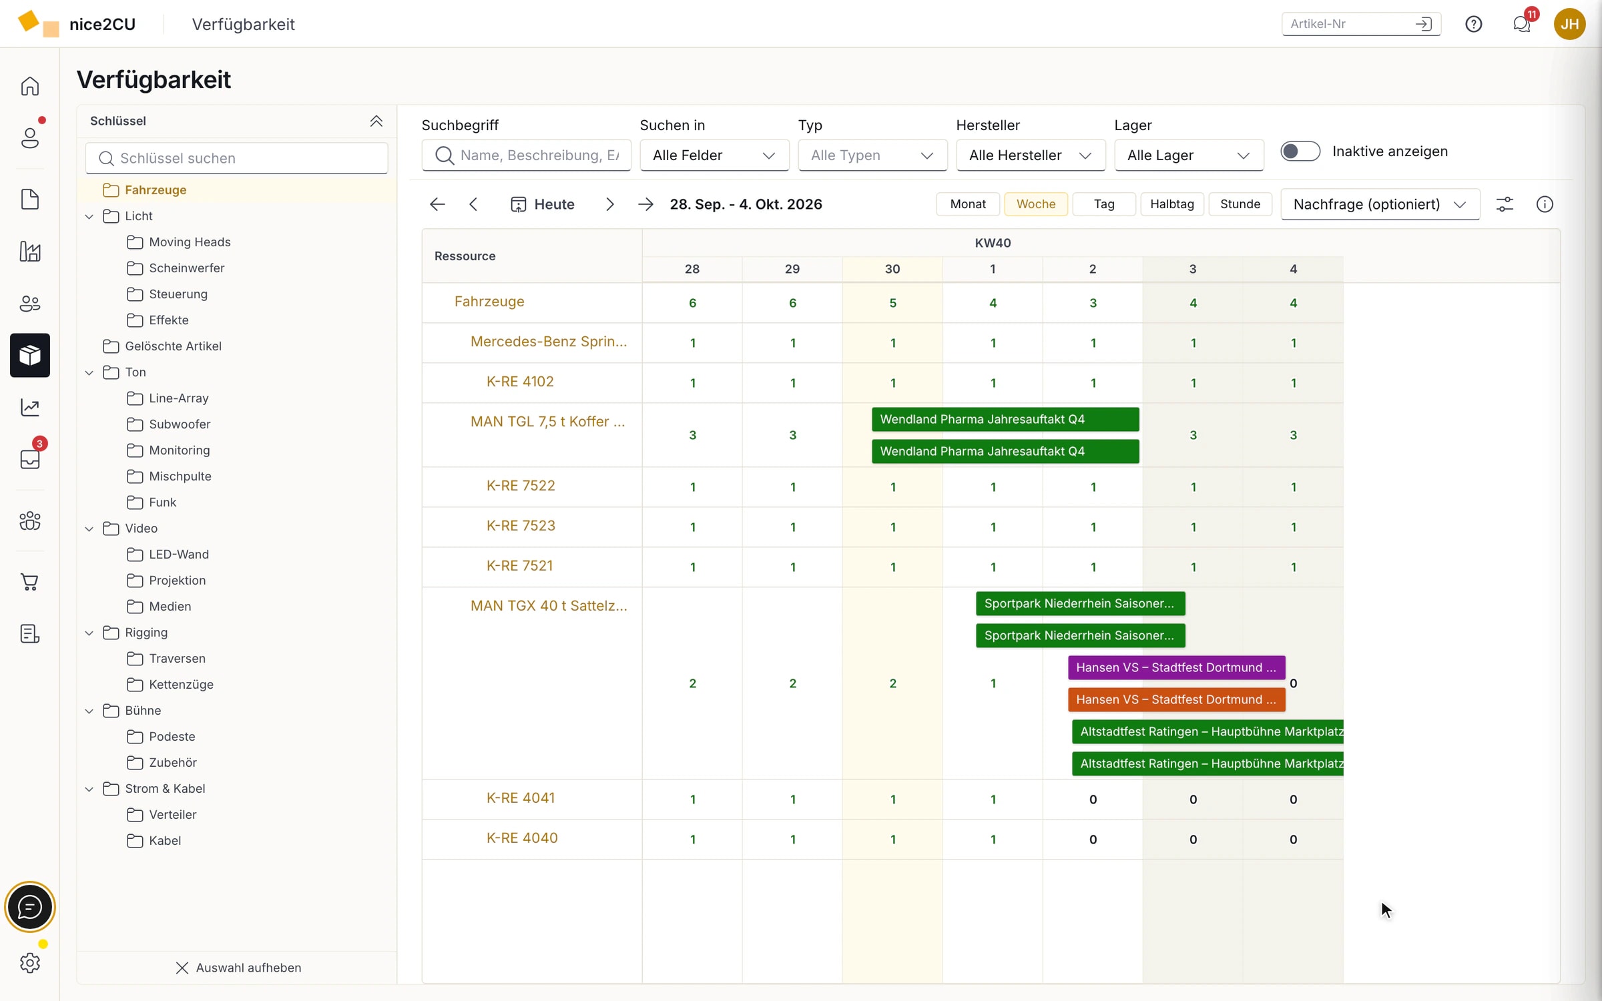Open the statistics line-chart icon
Viewport: 1602px width, 1001px height.
coord(30,407)
